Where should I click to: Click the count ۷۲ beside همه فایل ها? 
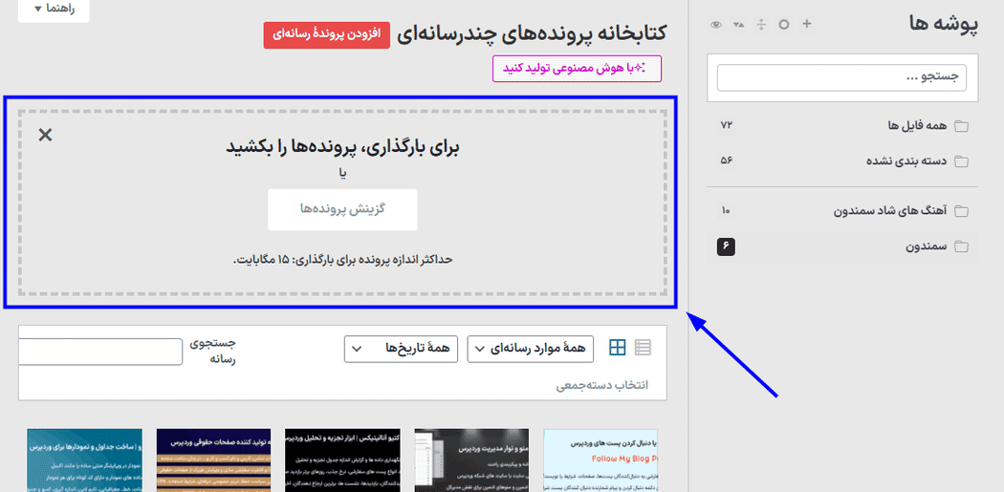click(x=726, y=125)
